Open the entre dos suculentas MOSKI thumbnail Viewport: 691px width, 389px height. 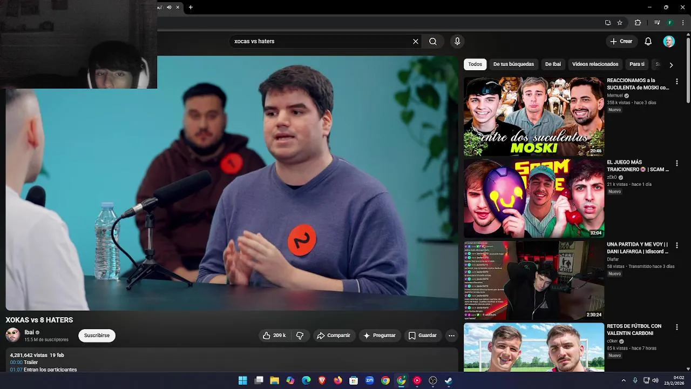[x=534, y=116]
